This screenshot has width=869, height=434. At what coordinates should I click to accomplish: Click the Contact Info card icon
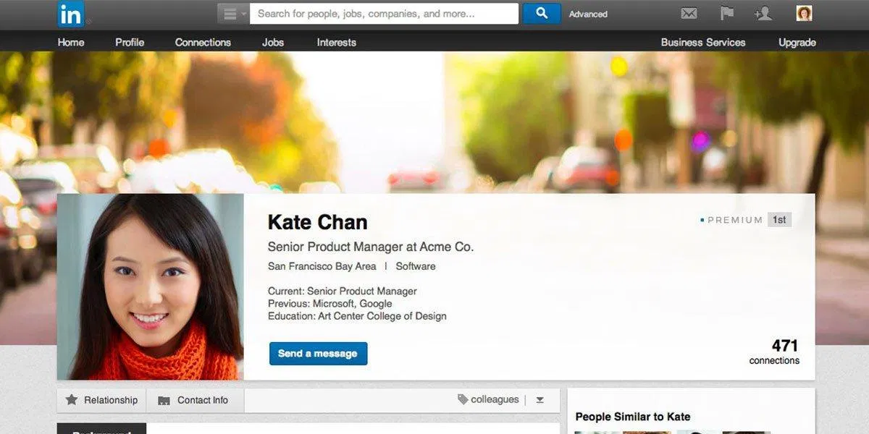(164, 401)
